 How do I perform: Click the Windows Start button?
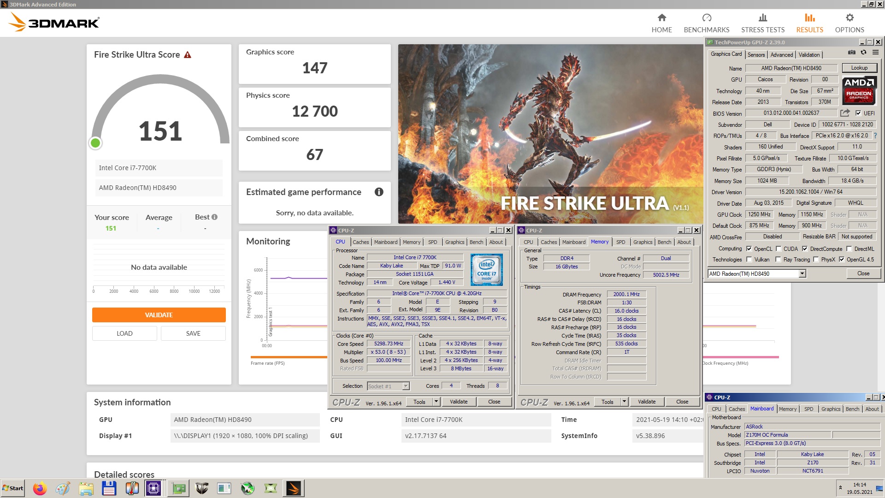tap(12, 488)
